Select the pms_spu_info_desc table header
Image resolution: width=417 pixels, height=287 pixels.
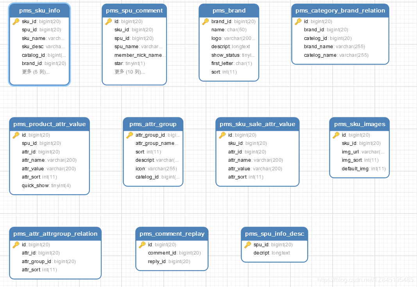point(274,234)
